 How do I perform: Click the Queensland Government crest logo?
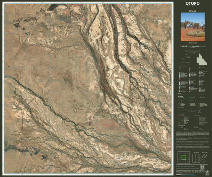(x=207, y=173)
